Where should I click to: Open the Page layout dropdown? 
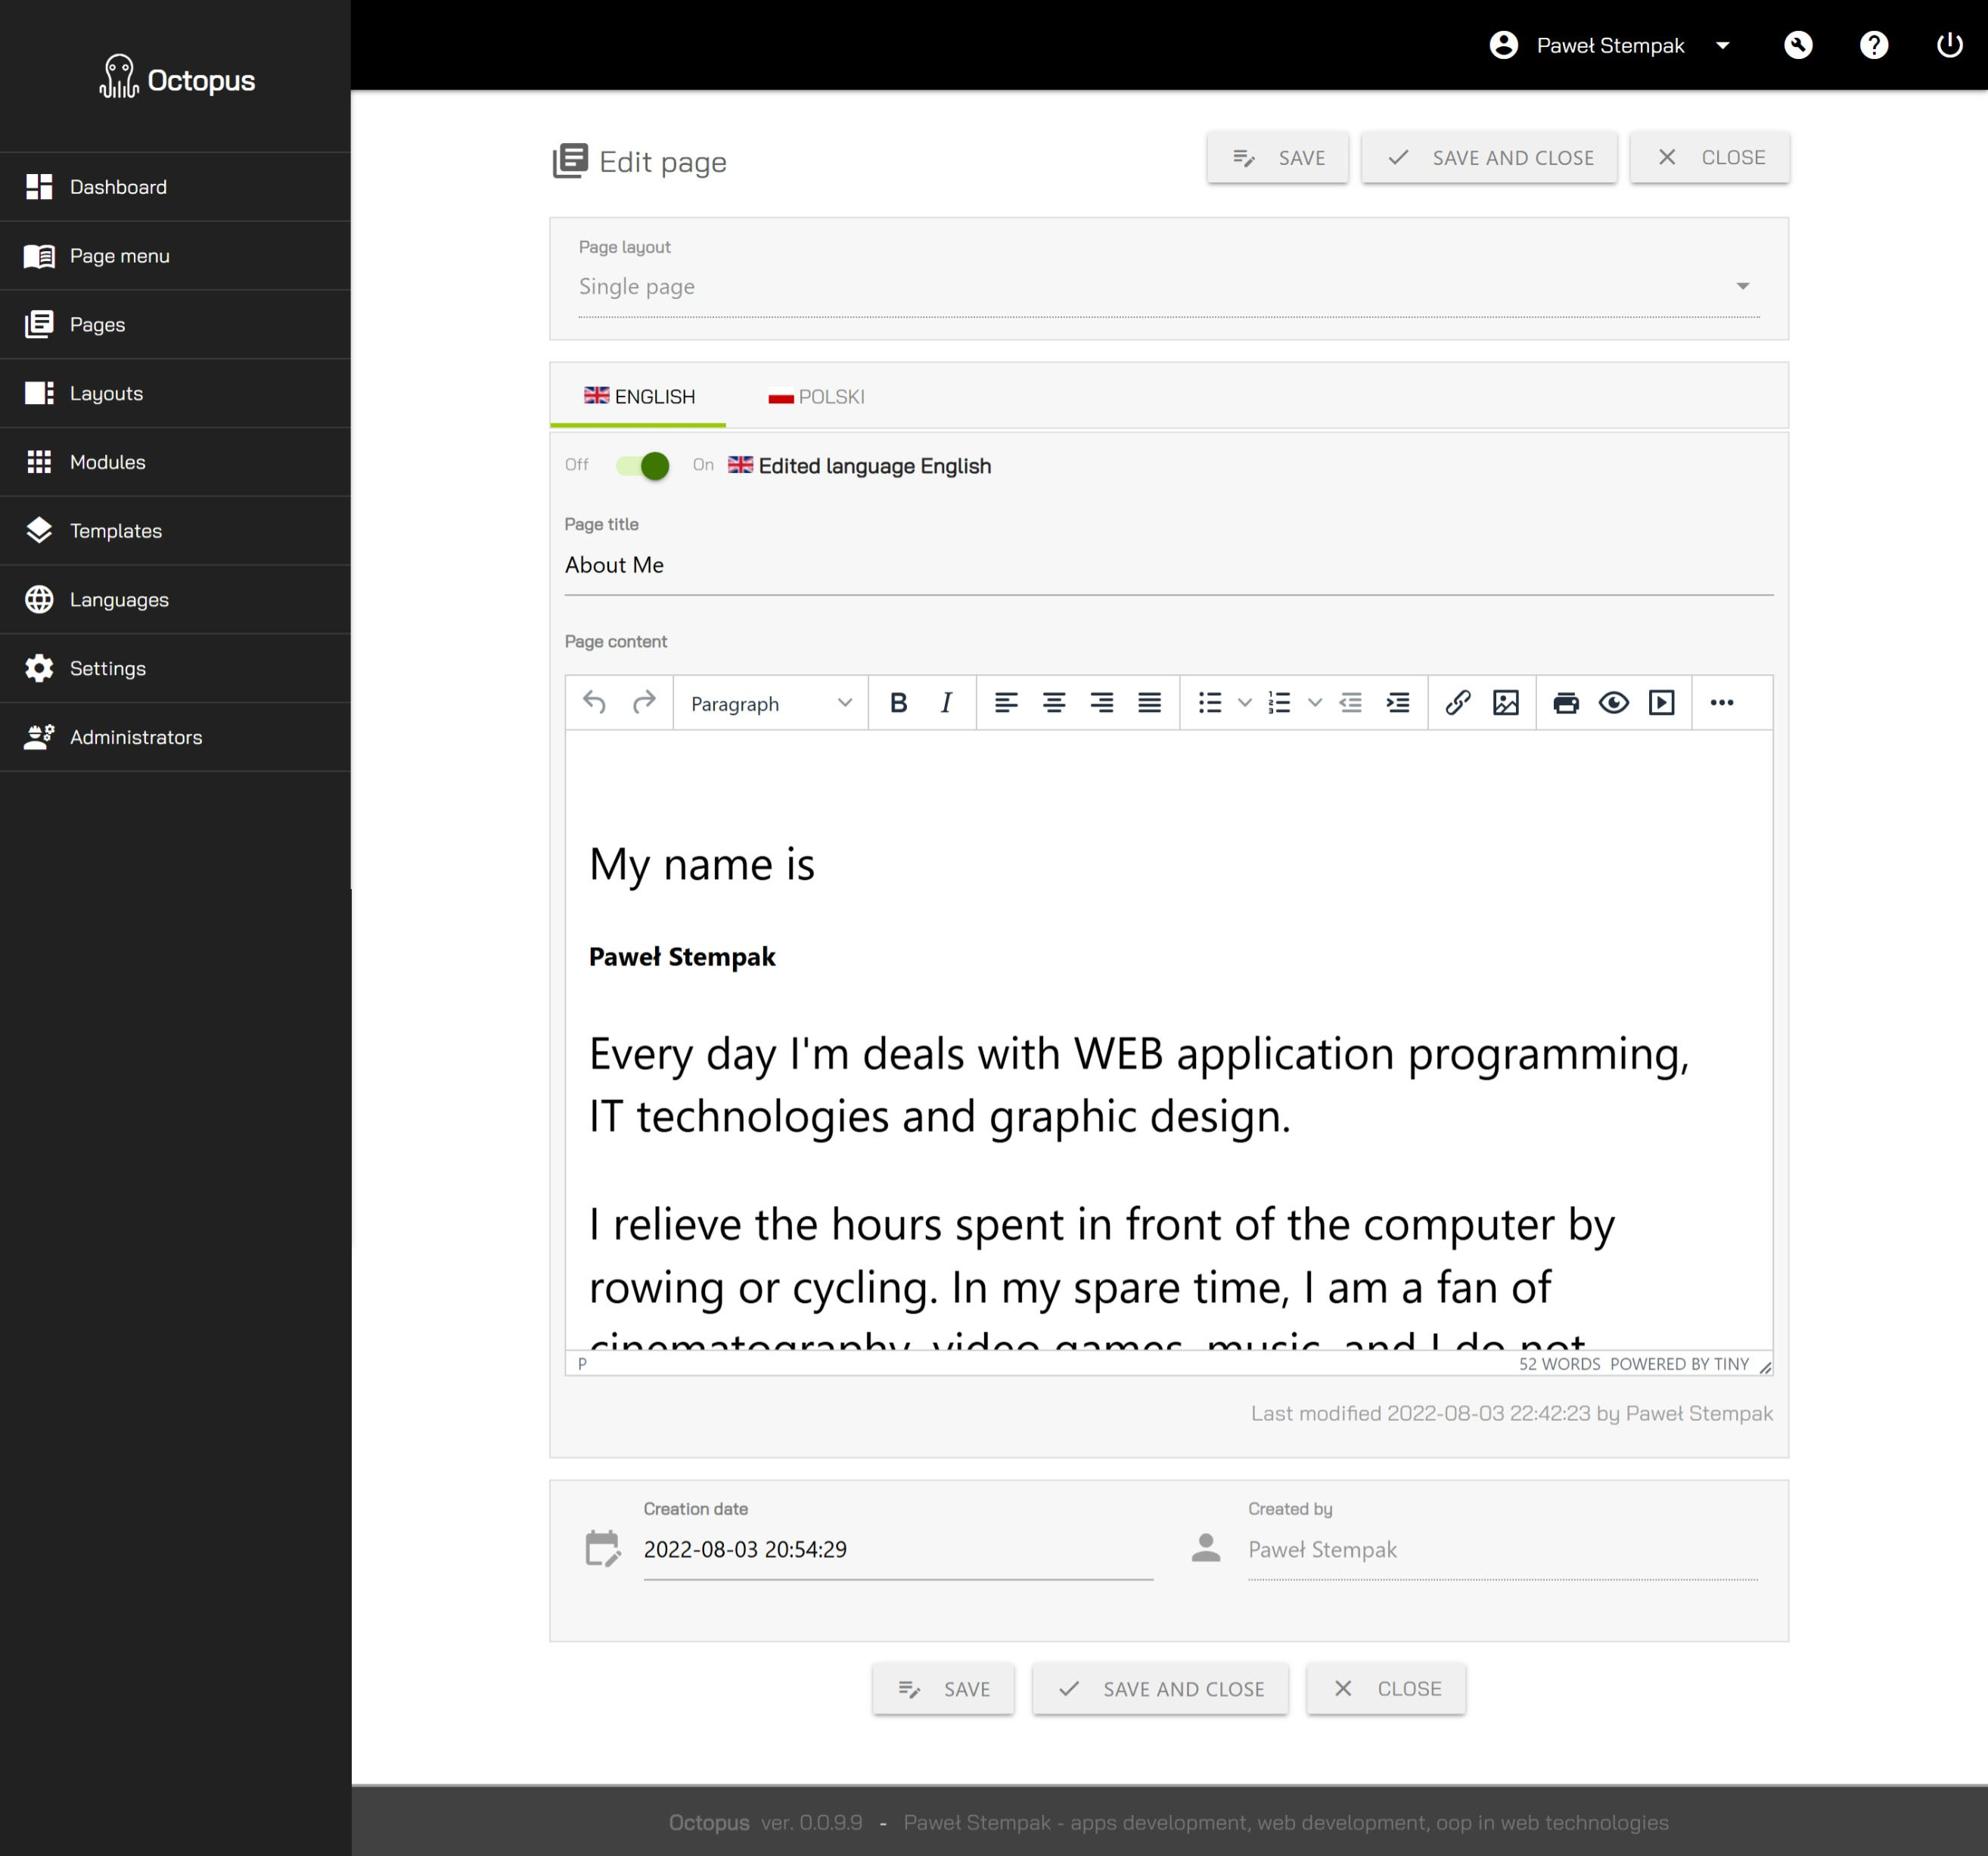tap(1169, 287)
